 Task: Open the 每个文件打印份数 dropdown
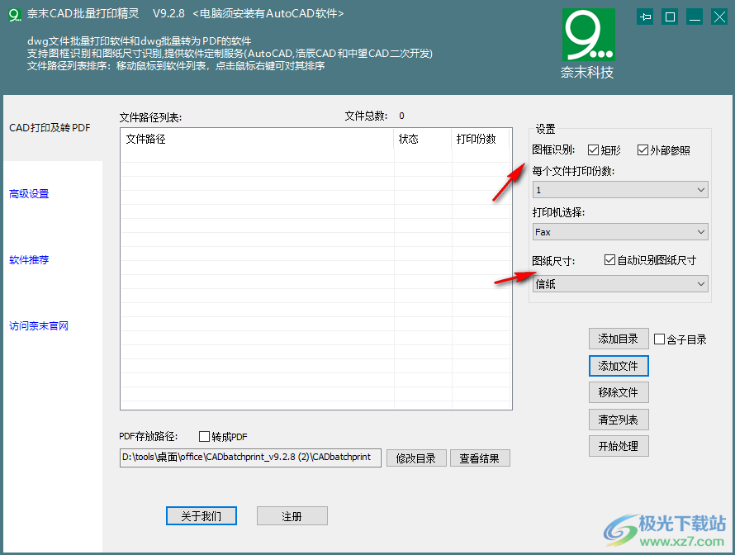click(x=620, y=190)
